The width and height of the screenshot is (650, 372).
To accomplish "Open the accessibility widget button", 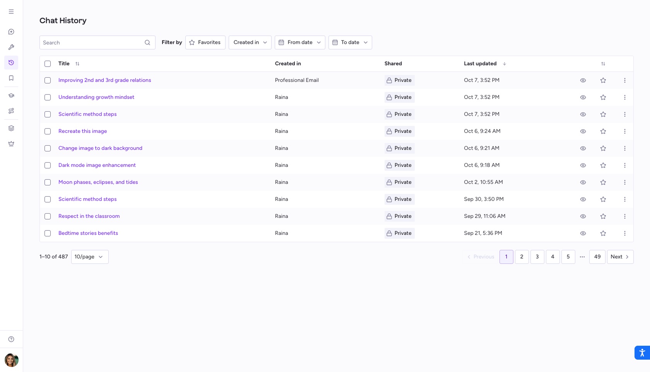I will (642, 353).
